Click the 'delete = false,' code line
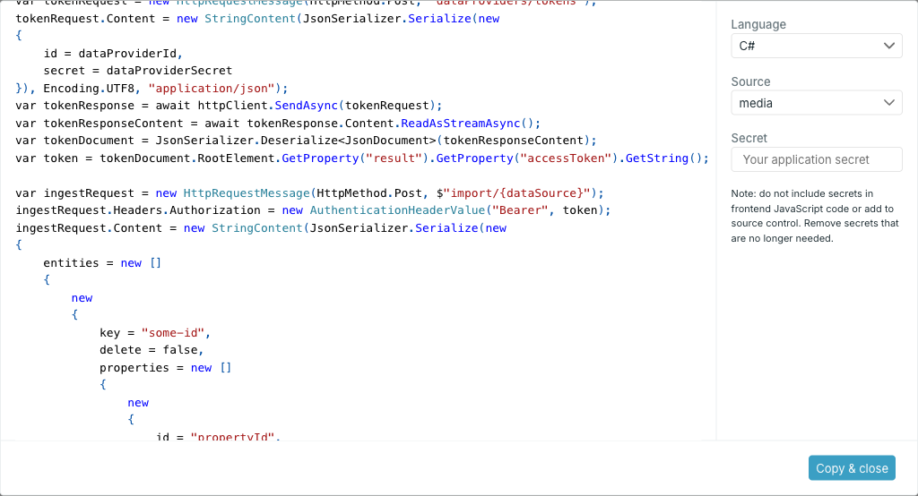 (x=151, y=350)
